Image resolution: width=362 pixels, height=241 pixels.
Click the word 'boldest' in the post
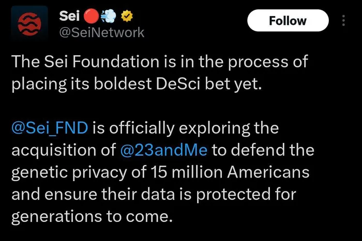tap(123, 84)
